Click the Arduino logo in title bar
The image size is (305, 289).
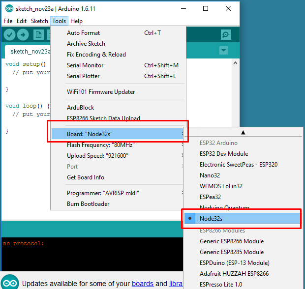pyautogui.click(x=8, y=8)
